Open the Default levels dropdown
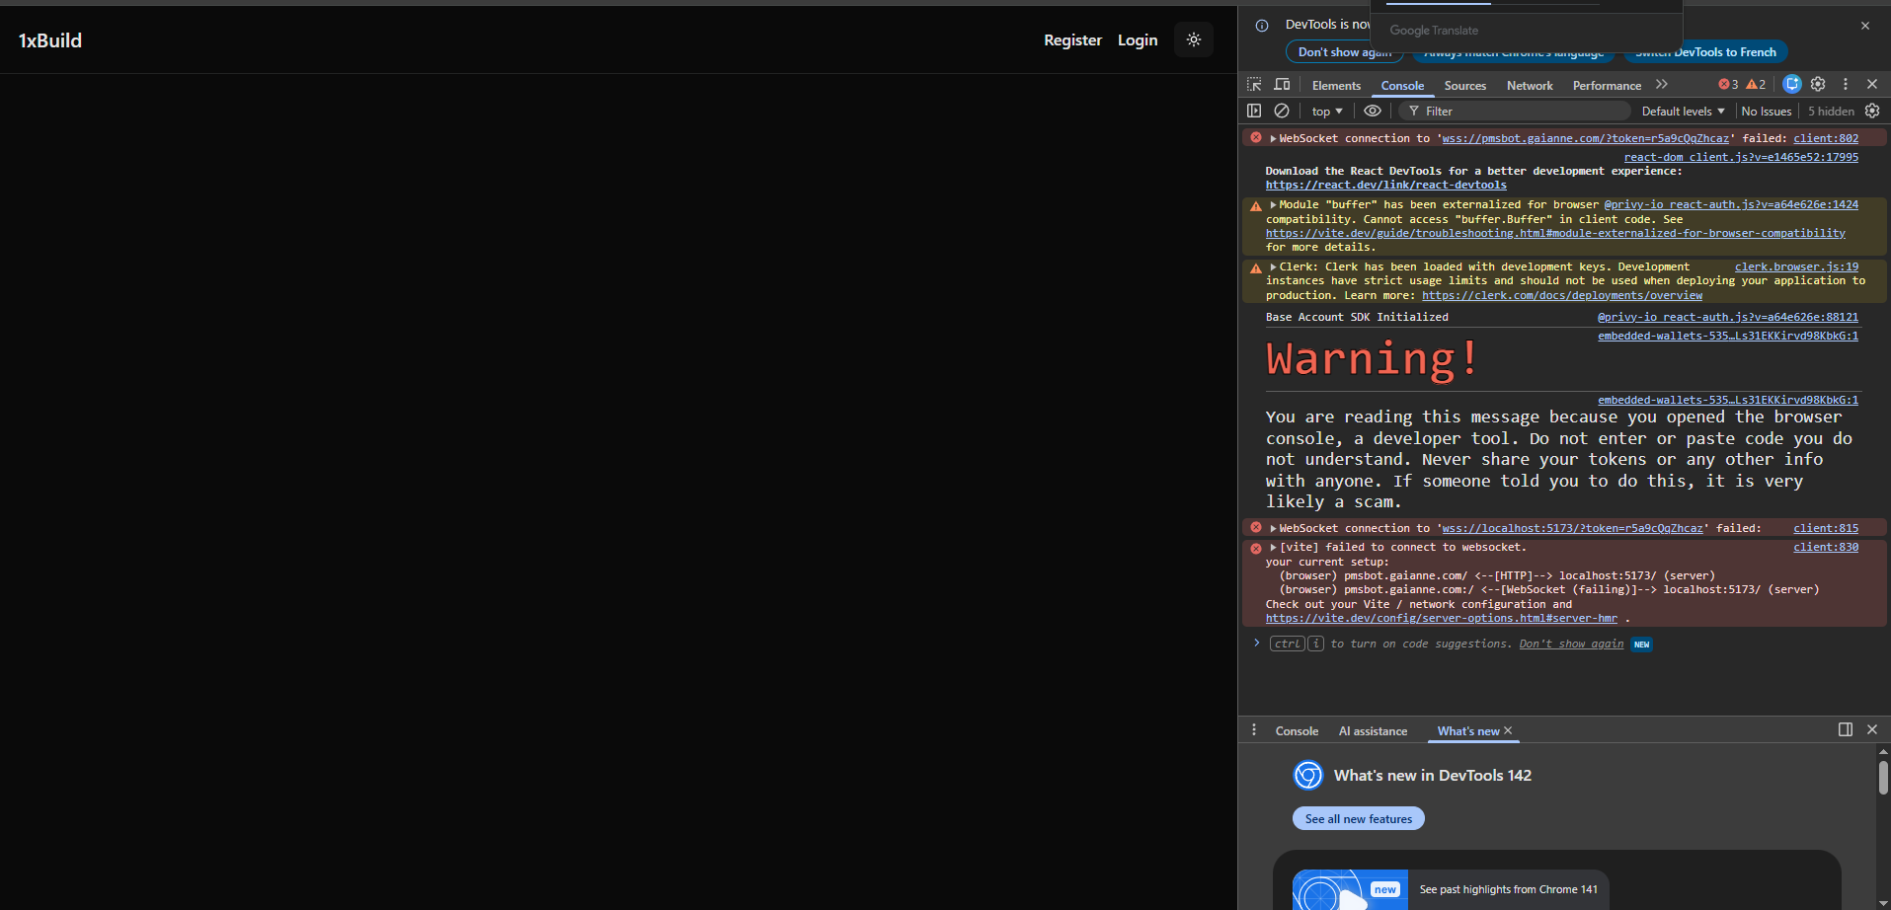1891x910 pixels. pyautogui.click(x=1683, y=112)
